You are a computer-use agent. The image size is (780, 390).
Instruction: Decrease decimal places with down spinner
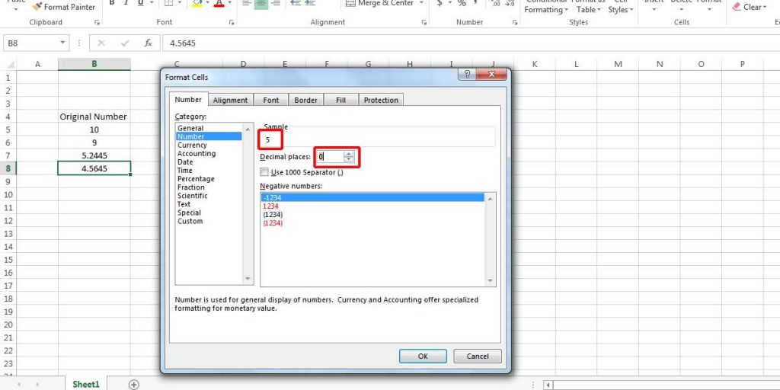pos(349,160)
